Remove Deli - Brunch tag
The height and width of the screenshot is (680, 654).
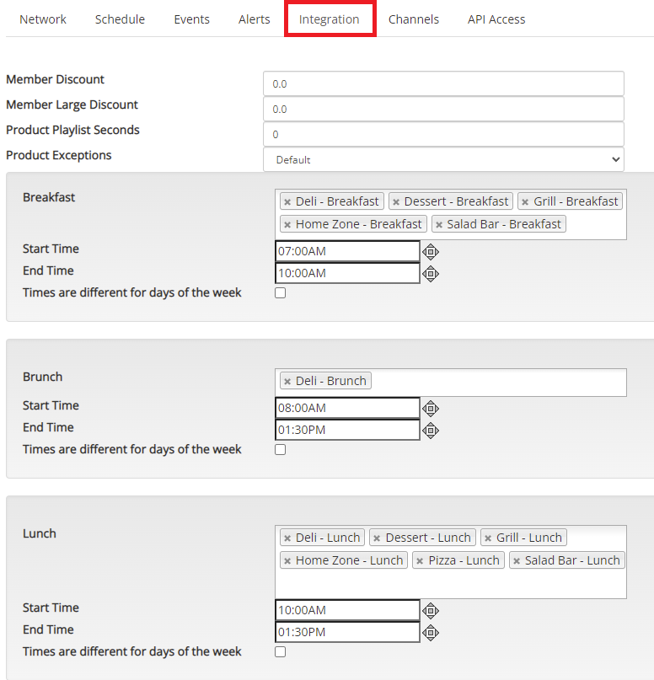click(287, 381)
